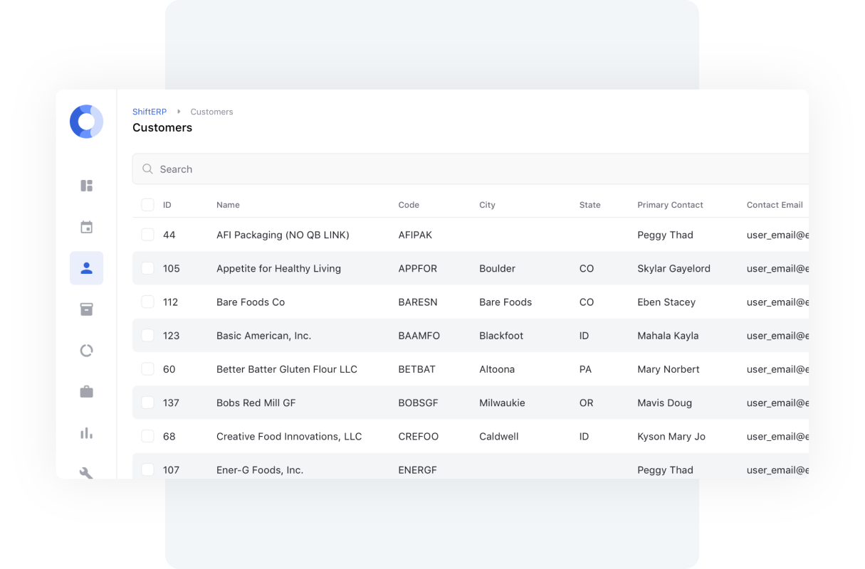Click the magnifier icon in search bar
Screen dimensions: 865x569
tap(147, 169)
